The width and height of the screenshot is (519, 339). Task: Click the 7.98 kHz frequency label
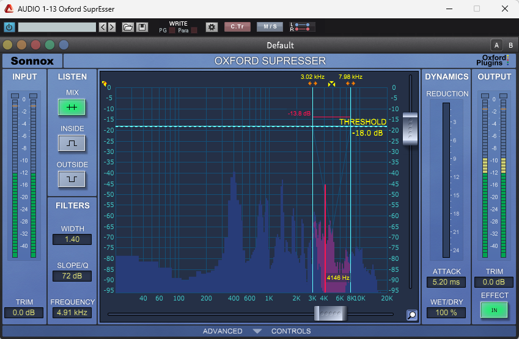(x=350, y=77)
